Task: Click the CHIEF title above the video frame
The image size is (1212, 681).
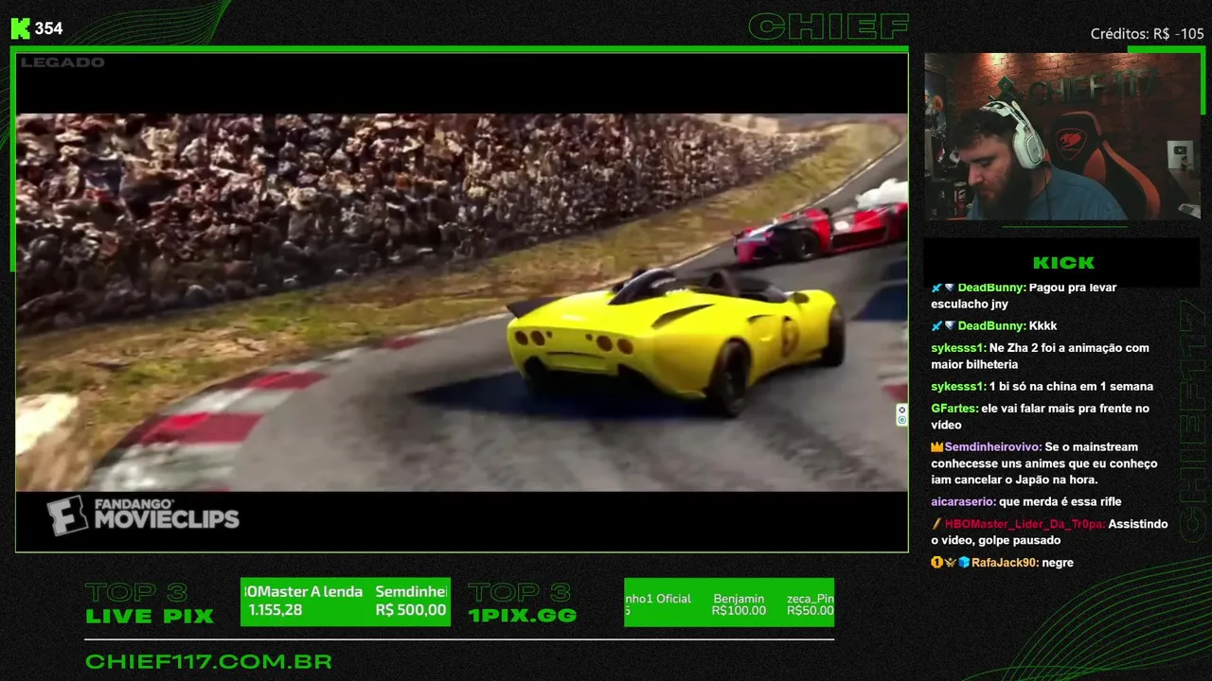Action: 828,27
